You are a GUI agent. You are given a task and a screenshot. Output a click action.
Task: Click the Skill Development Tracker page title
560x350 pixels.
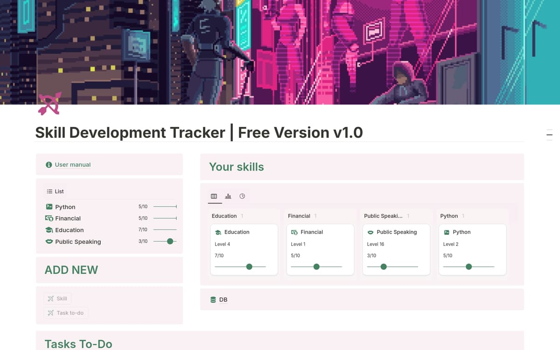coord(199,133)
